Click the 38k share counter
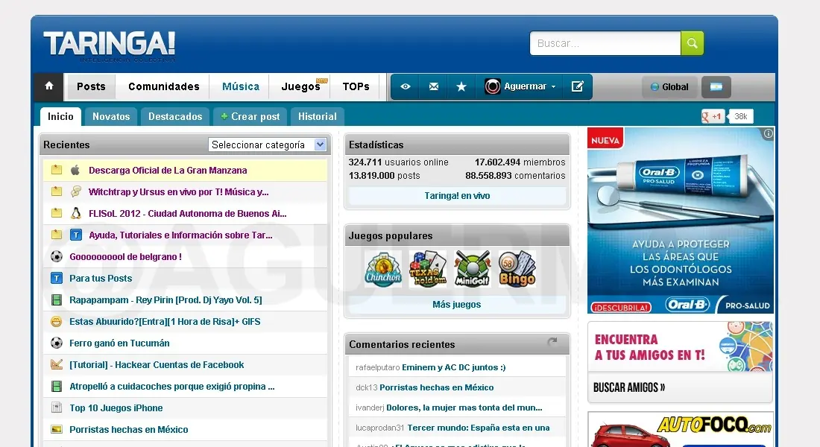Viewport: 820px width, 447px height. point(741,116)
